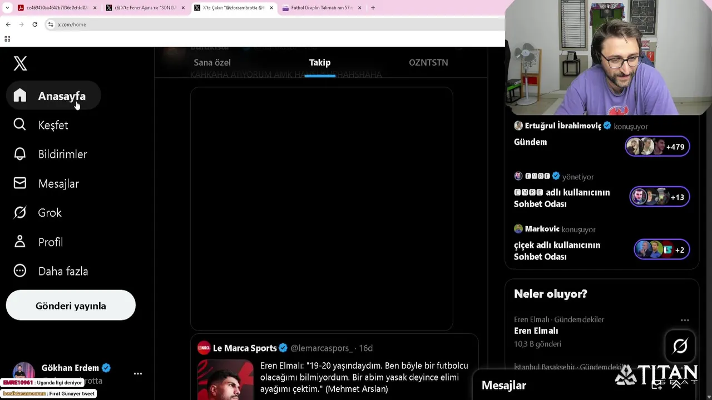
Task: Click new message compose icon in Mesajlar drawer
Action: tap(657, 385)
